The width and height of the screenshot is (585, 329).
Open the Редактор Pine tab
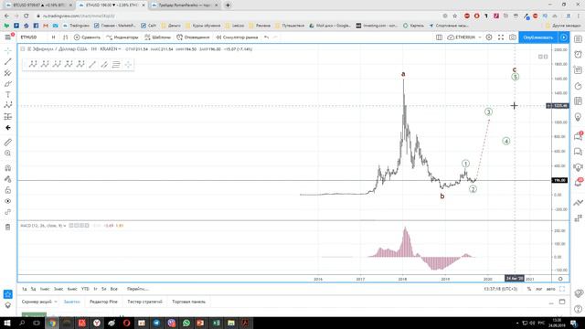103,302
